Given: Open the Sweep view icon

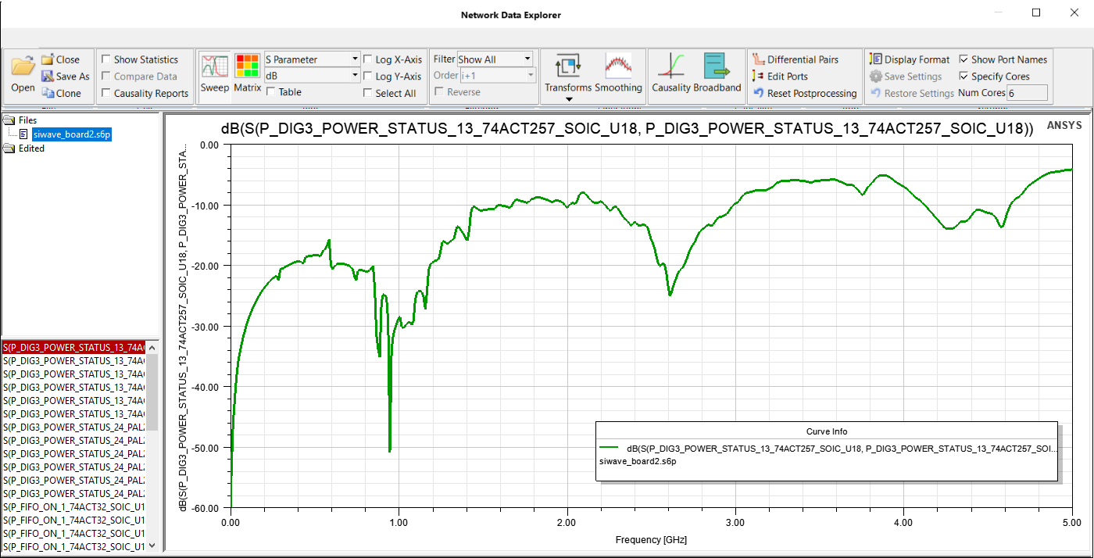Looking at the screenshot, I should click(214, 74).
